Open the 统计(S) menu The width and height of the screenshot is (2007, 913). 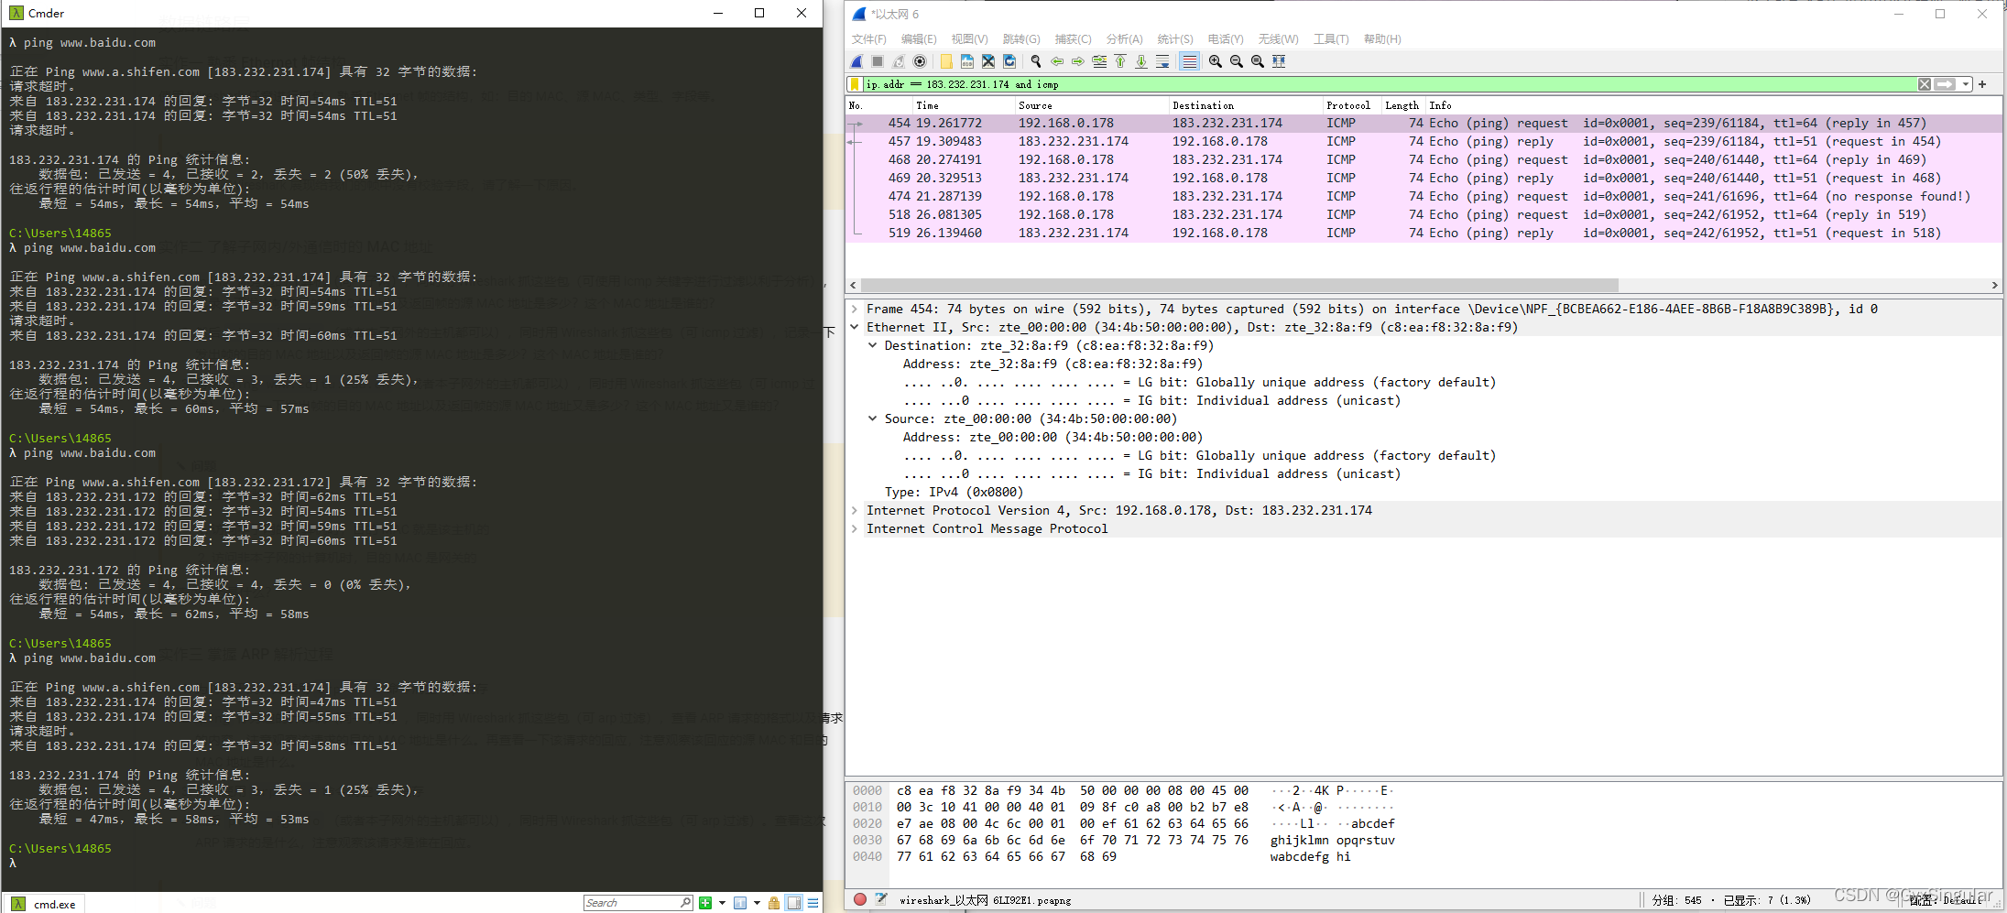[x=1175, y=39]
